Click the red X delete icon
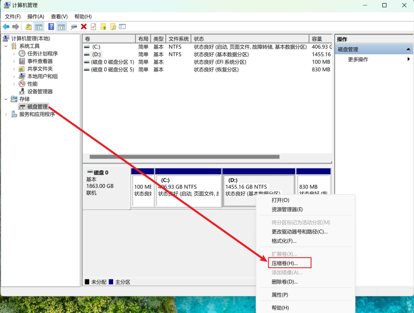The image size is (414, 313). tap(84, 27)
